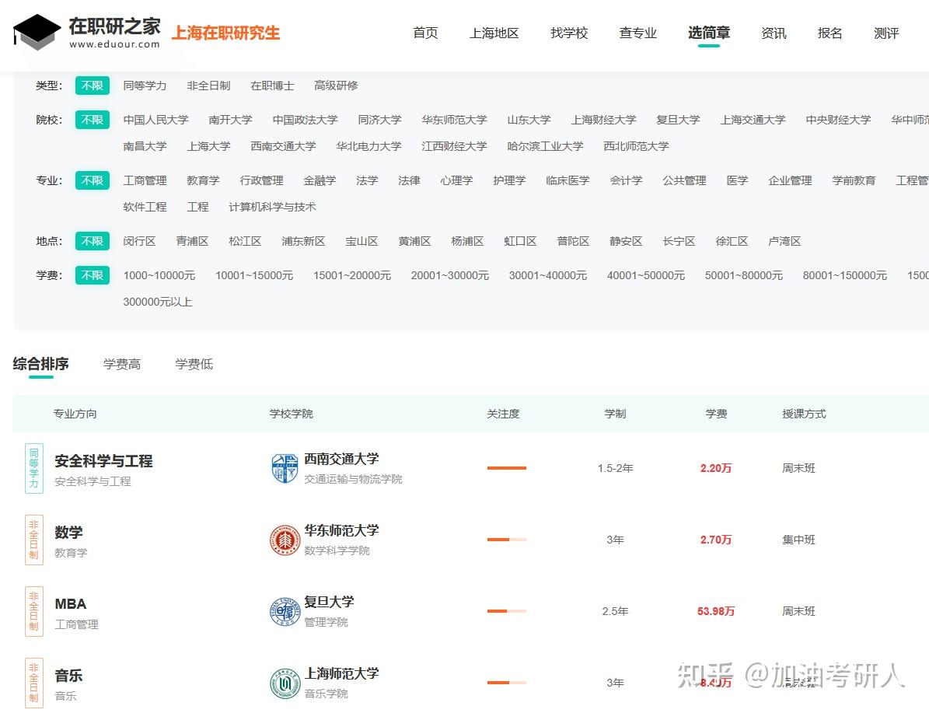Screen dimensions: 929x713
Task: Filter major by 计算机科学与技术
Action: [x=273, y=207]
